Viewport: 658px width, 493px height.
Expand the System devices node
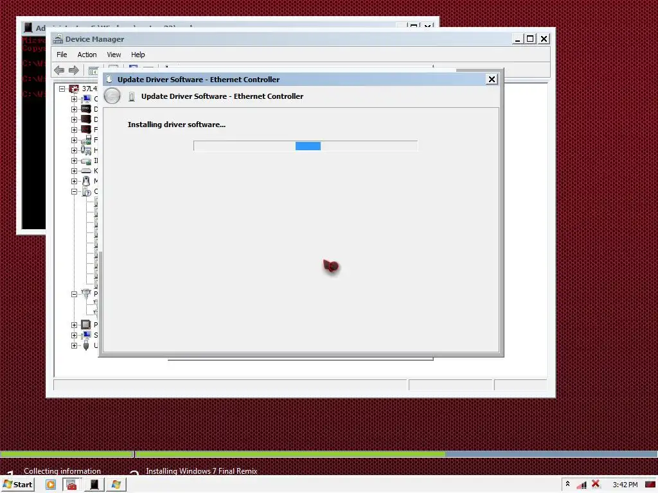pyautogui.click(x=75, y=335)
